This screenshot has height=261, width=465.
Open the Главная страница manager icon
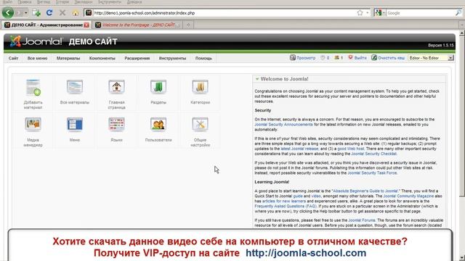point(116,94)
